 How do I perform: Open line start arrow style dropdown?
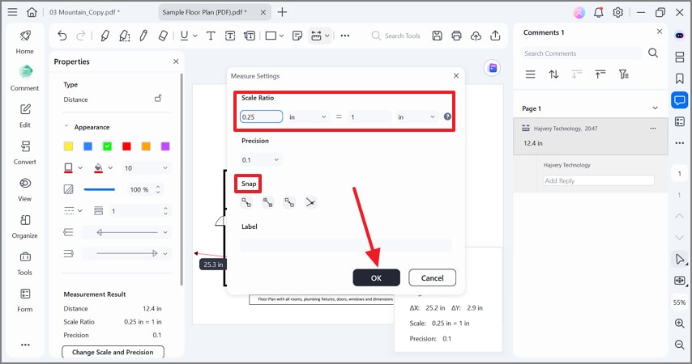coord(126,232)
